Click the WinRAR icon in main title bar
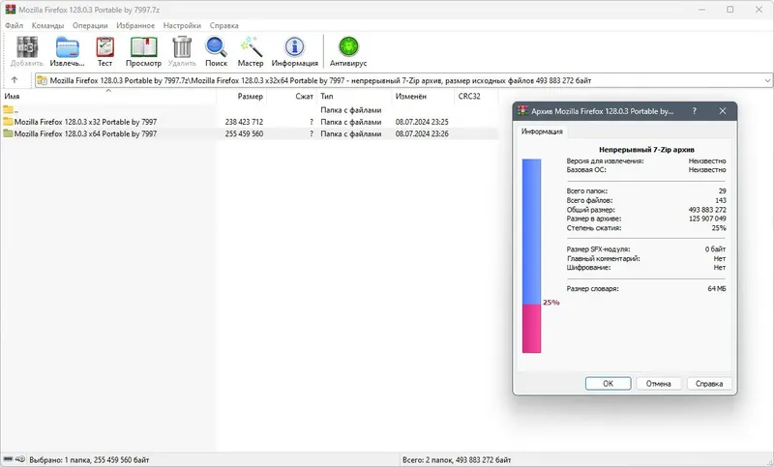The image size is (774, 467). (x=11, y=10)
